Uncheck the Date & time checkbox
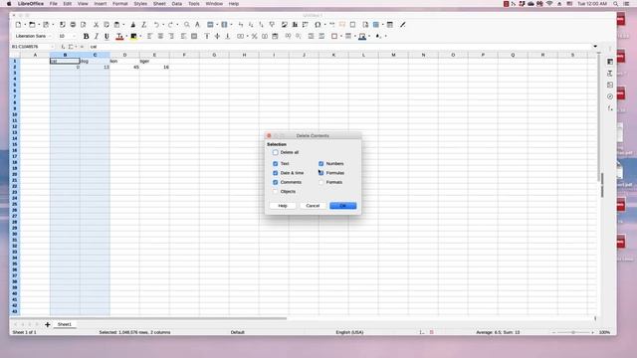The width and height of the screenshot is (637, 358). (x=276, y=173)
